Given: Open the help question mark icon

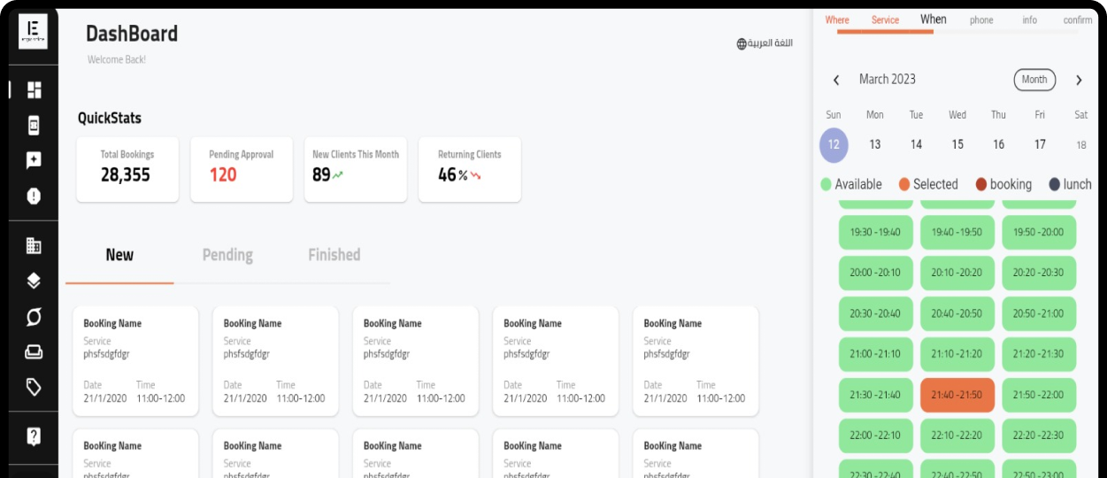Looking at the screenshot, I should (x=34, y=436).
